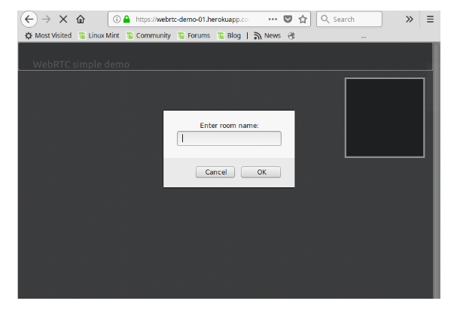This screenshot has height=313, width=451.
Task: Open Most Visited bookmarks folder
Action: [x=48, y=35]
